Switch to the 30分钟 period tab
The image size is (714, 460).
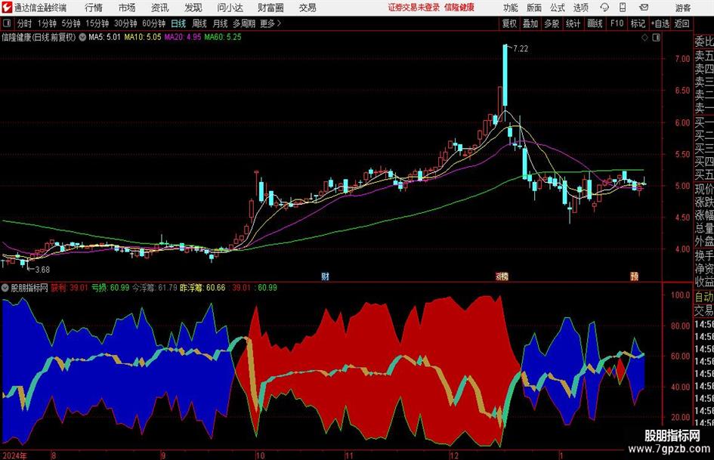pyautogui.click(x=125, y=23)
